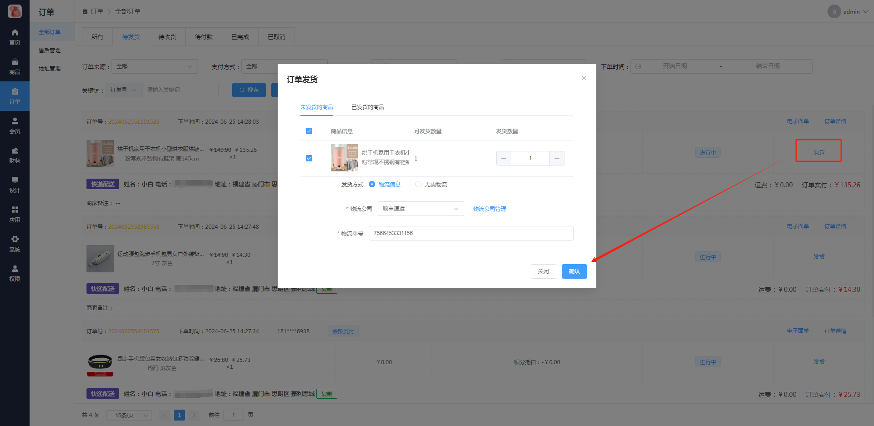Click the 确认 confirm button

coord(574,271)
